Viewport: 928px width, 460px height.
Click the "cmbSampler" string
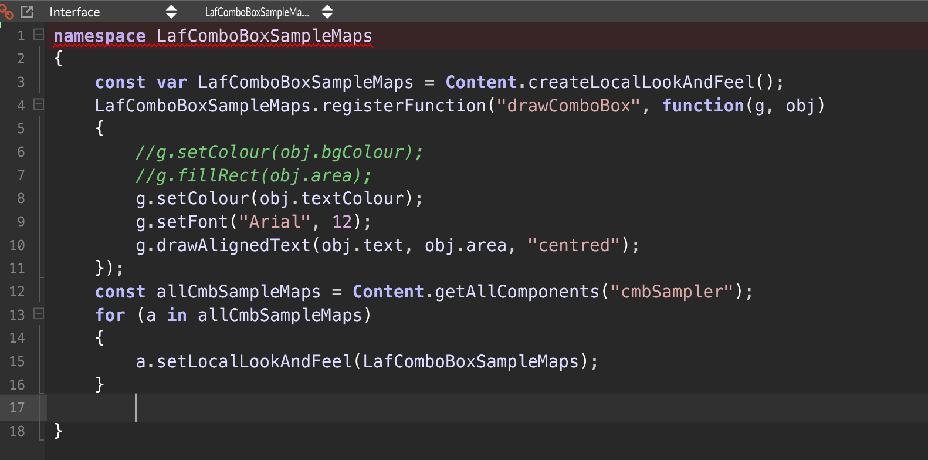click(672, 292)
